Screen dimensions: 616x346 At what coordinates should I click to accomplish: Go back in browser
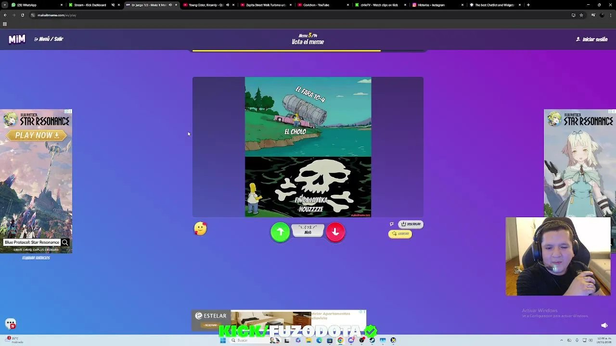(x=5, y=15)
